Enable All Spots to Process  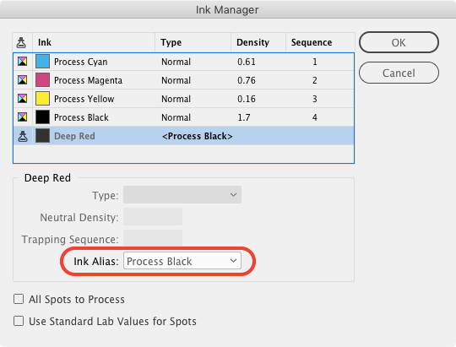point(19,299)
